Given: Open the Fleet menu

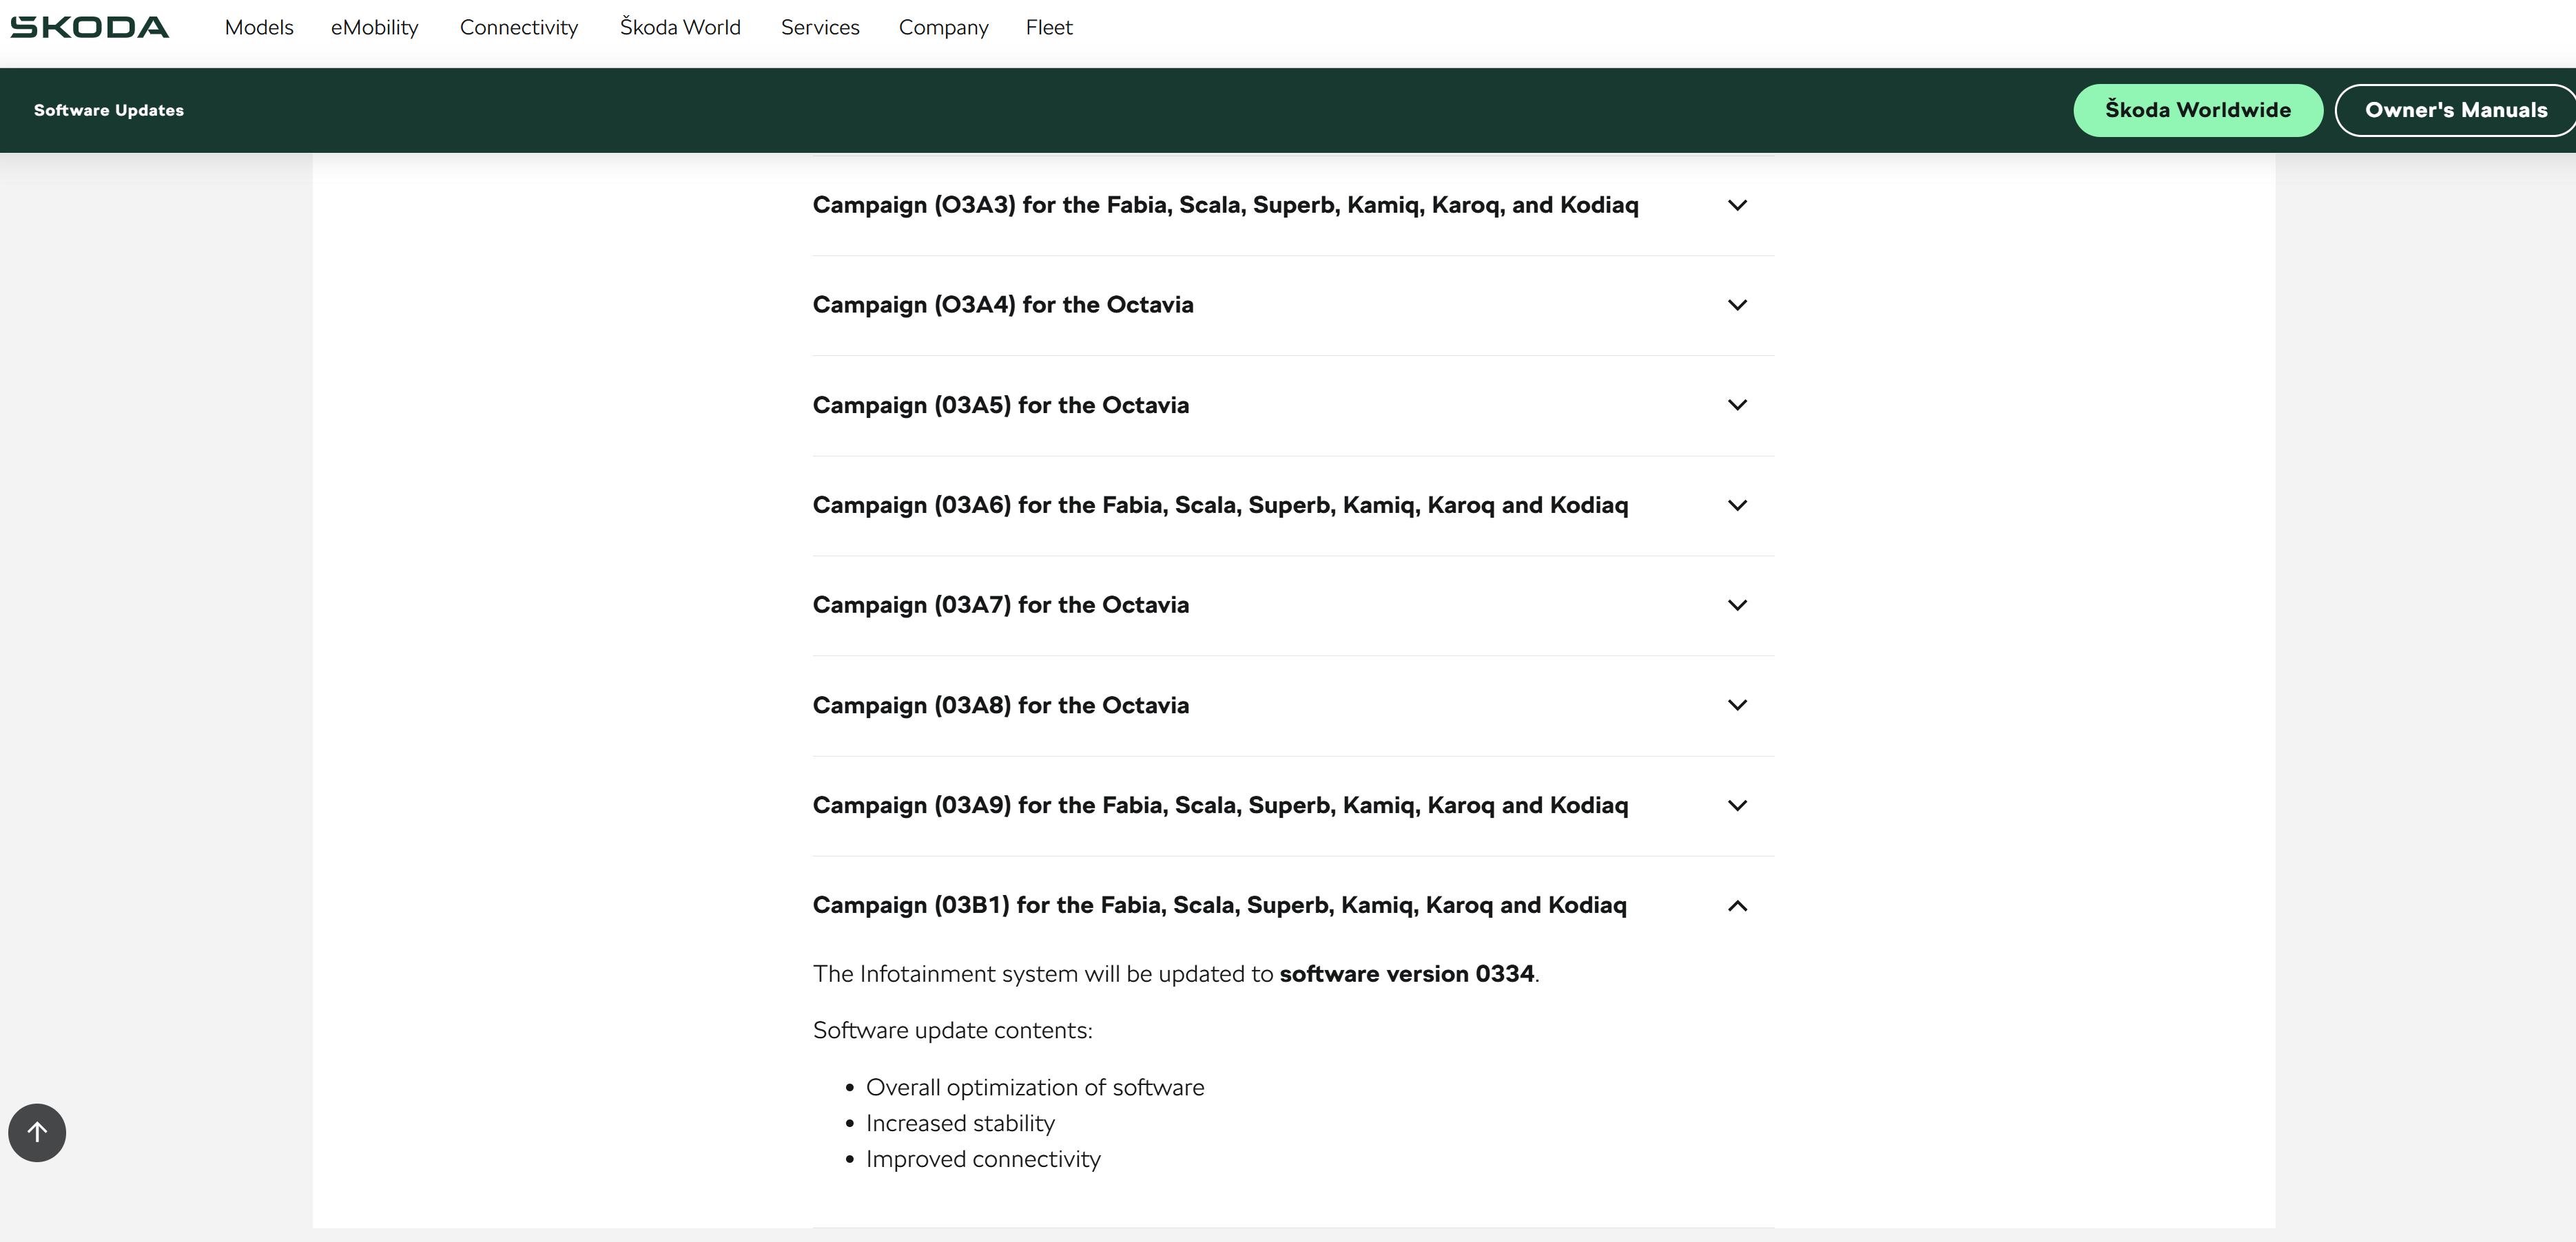Looking at the screenshot, I should [x=1049, y=27].
